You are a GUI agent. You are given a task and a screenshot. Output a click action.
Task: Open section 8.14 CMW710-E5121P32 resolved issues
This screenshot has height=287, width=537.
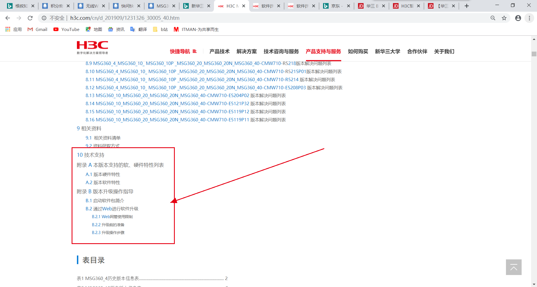pos(186,104)
